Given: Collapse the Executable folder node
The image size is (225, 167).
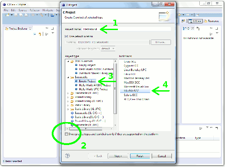Looking at the screenshot, I should pyautogui.click(x=68, y=77).
